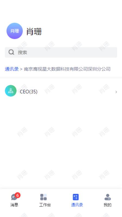This screenshot has height=217, width=122.
Task: Switch to the 我的 tab label
Action: [x=108, y=205]
